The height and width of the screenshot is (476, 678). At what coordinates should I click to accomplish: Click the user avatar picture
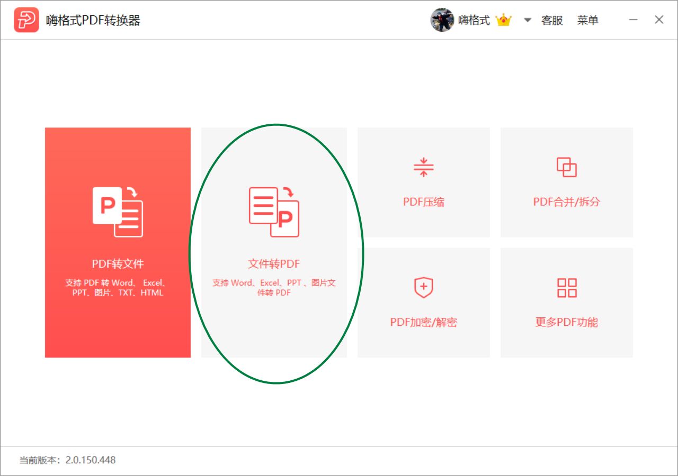441,20
